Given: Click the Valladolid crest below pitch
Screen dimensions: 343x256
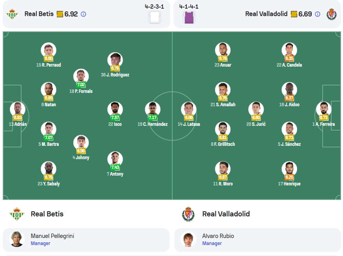Looking at the screenshot, I should click(x=188, y=214).
